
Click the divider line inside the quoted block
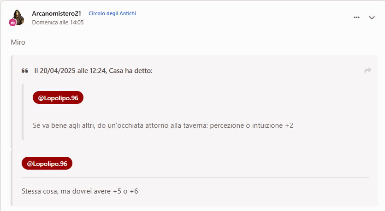(x=196, y=111)
